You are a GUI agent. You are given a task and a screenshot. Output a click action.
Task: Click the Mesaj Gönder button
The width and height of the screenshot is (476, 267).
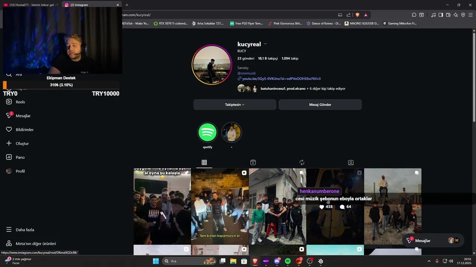tap(320, 105)
